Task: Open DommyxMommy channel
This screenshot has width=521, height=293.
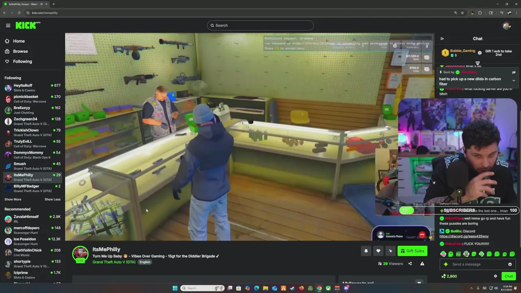Action: click(33, 155)
